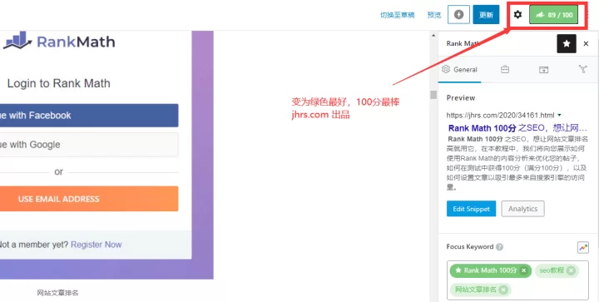Click the trends chart icon beside Focus Keyword
The width and height of the screenshot is (599, 302).
coord(583,247)
